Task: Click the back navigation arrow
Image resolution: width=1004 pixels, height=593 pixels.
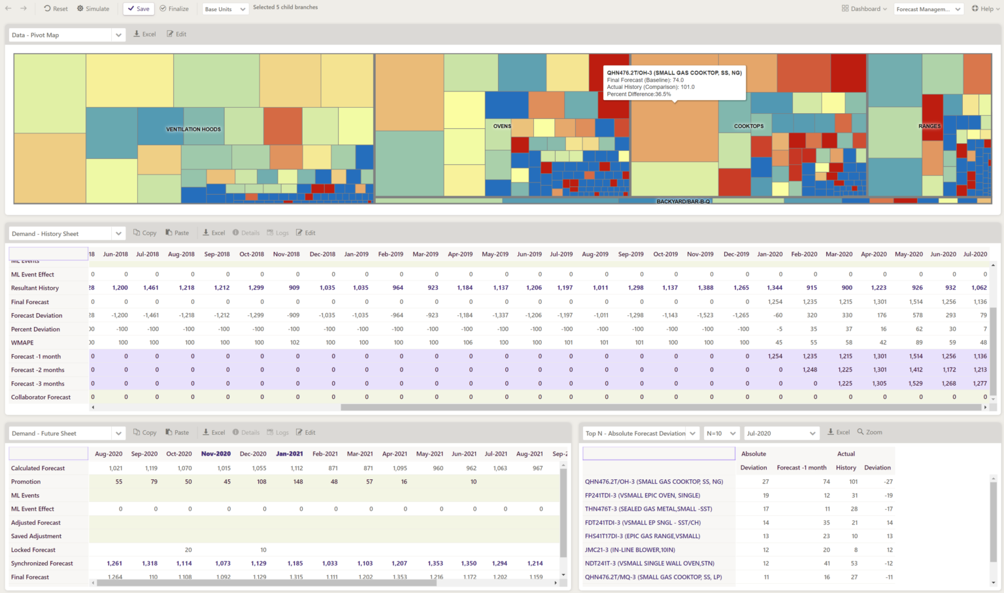Action: tap(9, 8)
